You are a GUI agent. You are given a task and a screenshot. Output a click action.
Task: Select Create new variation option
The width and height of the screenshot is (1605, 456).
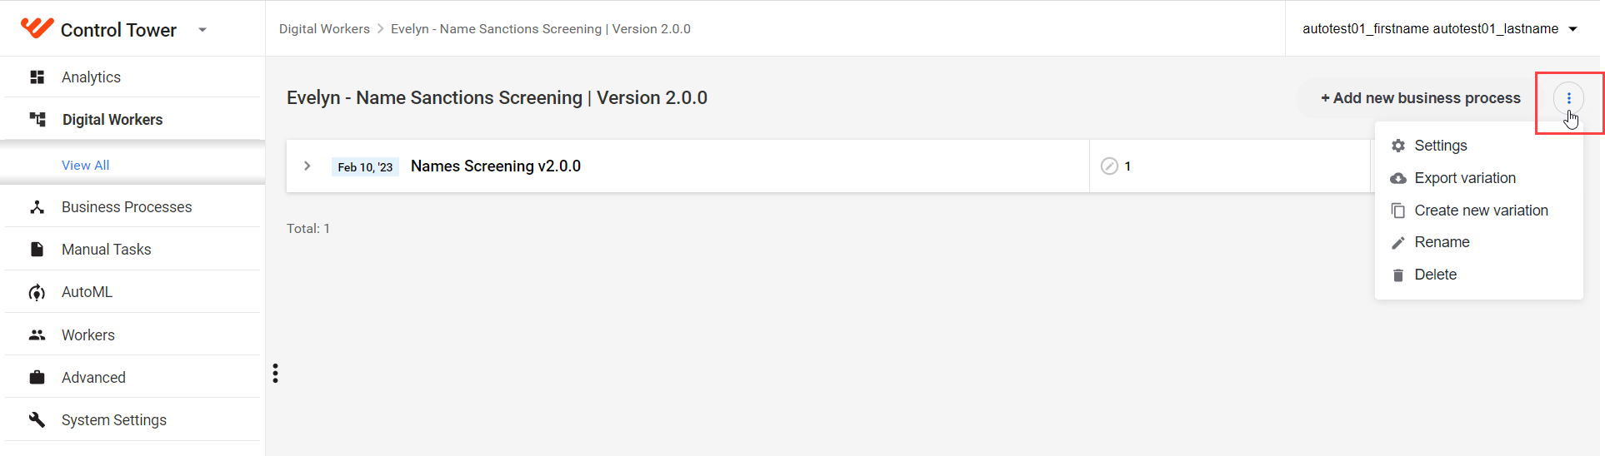coord(1478,211)
